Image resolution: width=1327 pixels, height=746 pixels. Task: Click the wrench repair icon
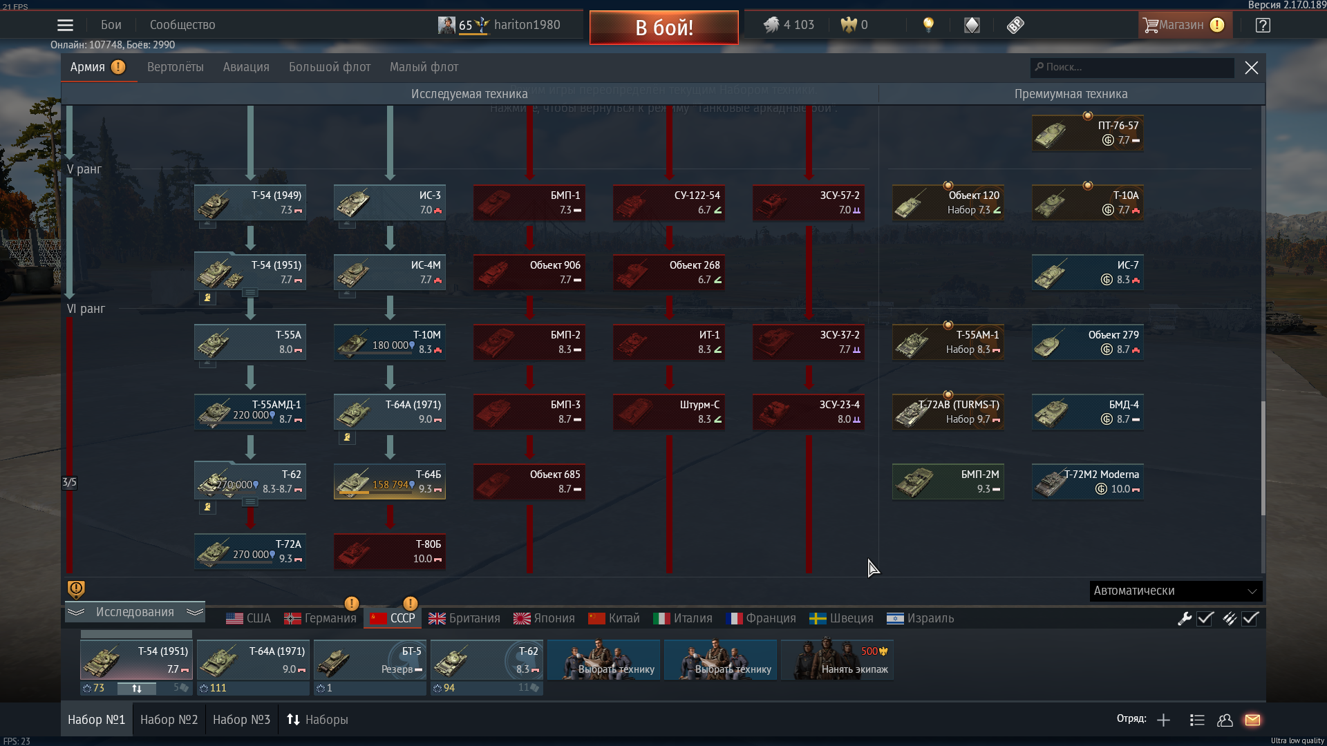tap(1185, 619)
